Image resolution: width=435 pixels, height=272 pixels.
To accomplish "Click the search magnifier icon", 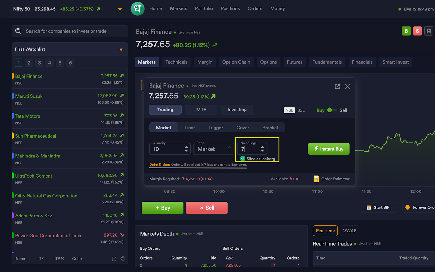I will pyautogui.click(x=18, y=31).
